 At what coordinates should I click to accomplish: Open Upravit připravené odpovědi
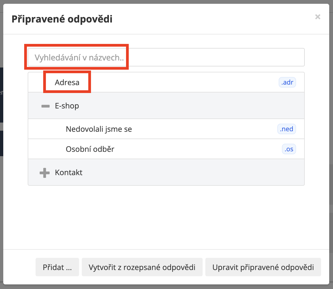click(263, 267)
